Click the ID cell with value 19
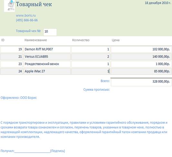The width and height of the screenshot is (172, 157). (12, 49)
